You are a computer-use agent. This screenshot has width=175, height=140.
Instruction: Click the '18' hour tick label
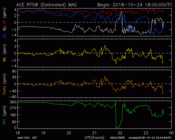[x=17, y=133]
